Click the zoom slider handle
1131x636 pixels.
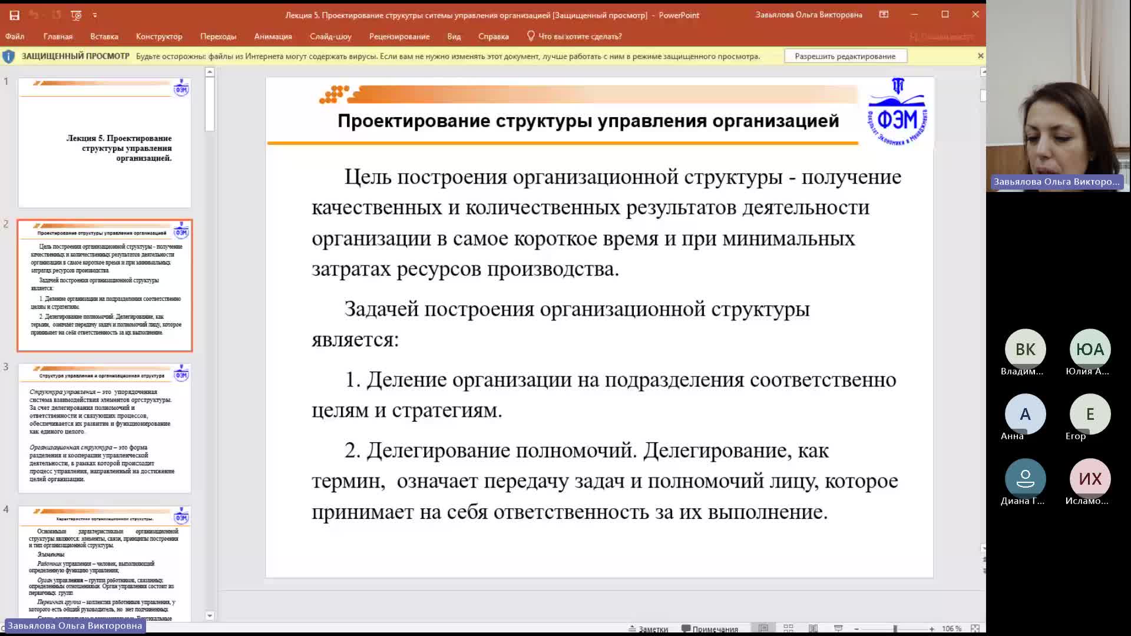pyautogui.click(x=895, y=629)
